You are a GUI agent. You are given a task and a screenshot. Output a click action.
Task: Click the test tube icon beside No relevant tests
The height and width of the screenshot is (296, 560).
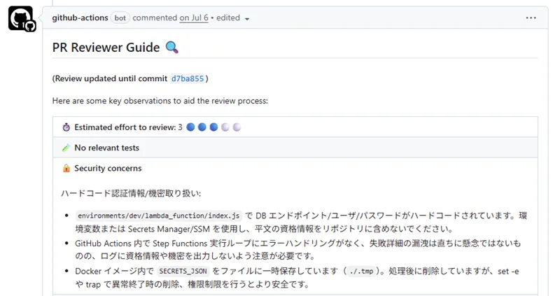(66, 148)
